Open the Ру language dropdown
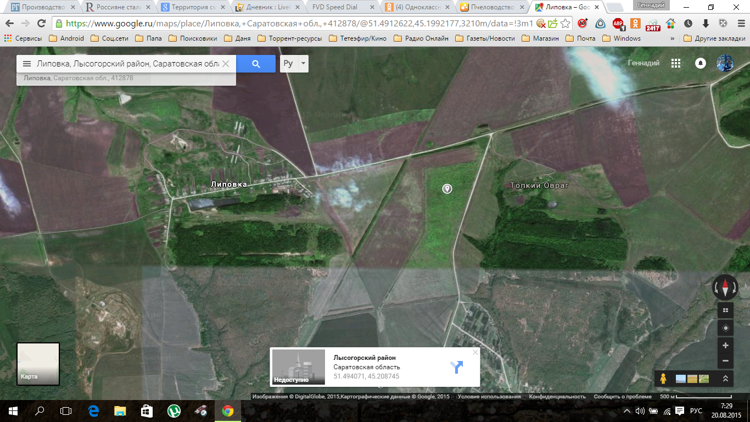 (x=294, y=64)
